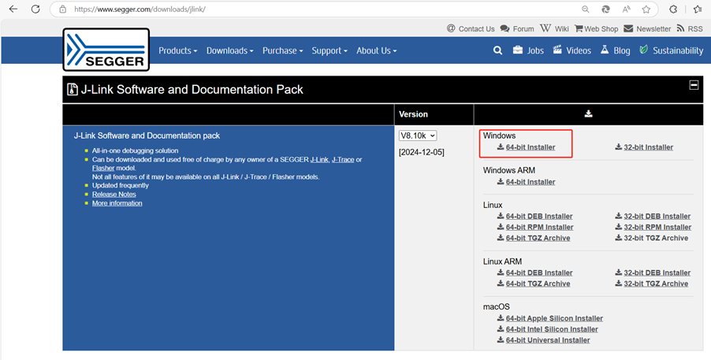Click the browser back arrow
711x360 pixels.
point(13,9)
